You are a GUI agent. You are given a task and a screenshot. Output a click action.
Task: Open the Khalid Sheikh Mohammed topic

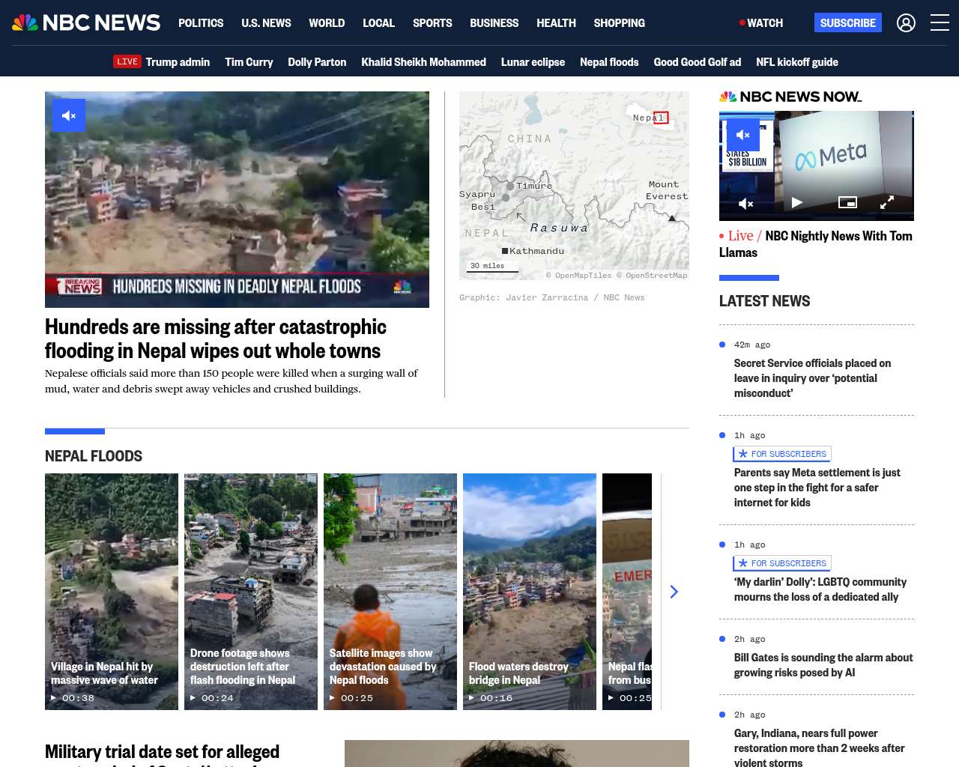[423, 61]
